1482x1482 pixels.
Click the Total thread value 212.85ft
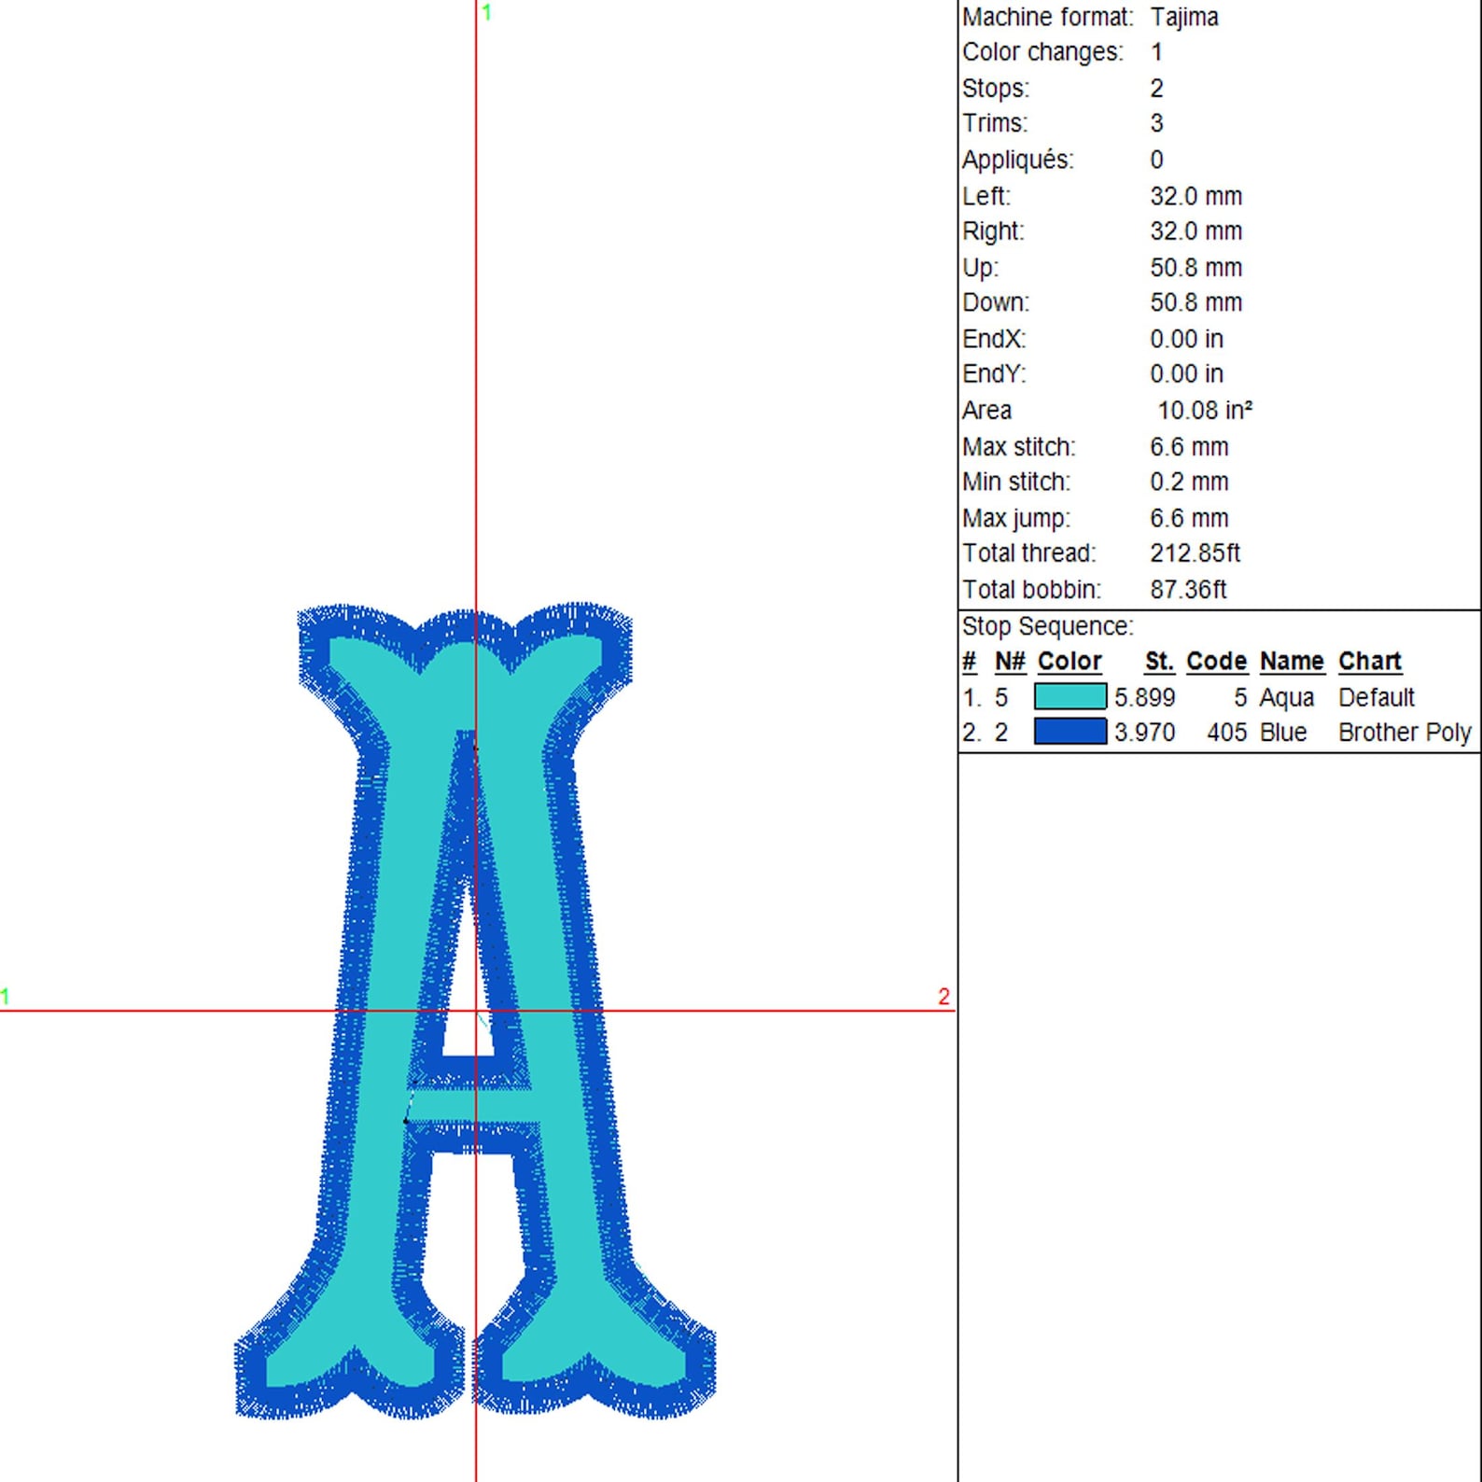point(1195,553)
